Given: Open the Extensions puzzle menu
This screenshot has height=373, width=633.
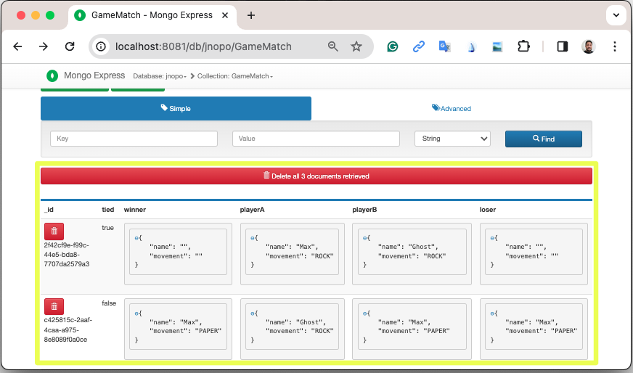Looking at the screenshot, I should tap(523, 47).
